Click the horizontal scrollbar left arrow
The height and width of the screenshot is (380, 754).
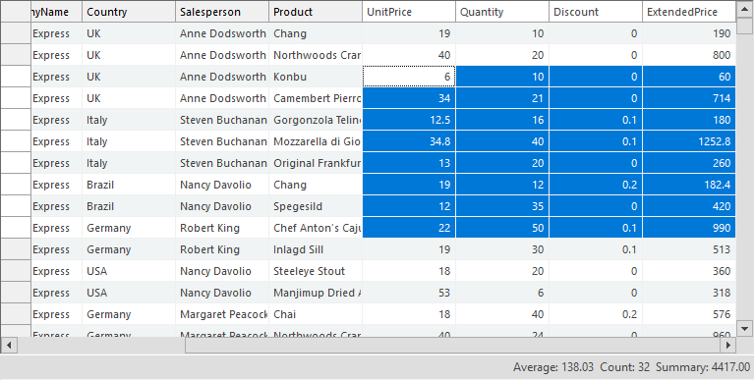coord(9,345)
